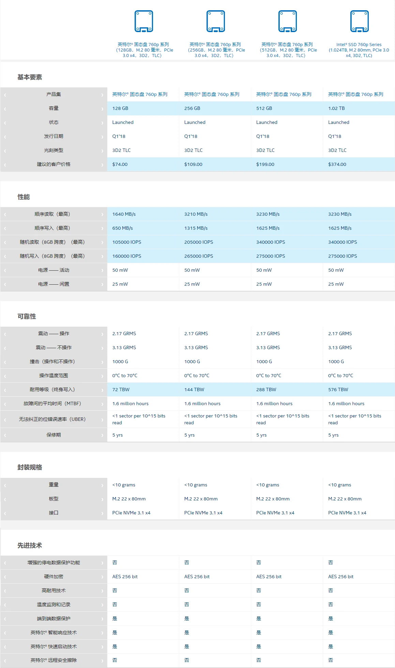Click the 3210 MB/s sequential read value
Image resolution: width=395 pixels, height=668 pixels.
[x=196, y=214]
